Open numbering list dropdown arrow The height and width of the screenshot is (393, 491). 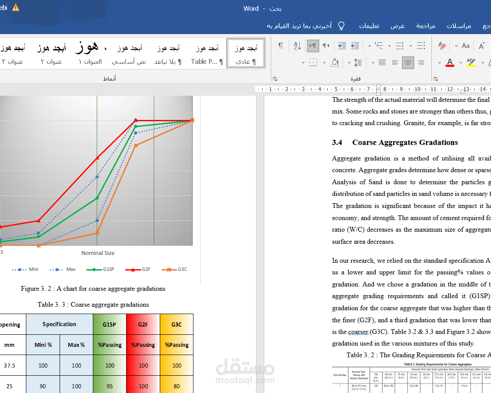(390, 46)
